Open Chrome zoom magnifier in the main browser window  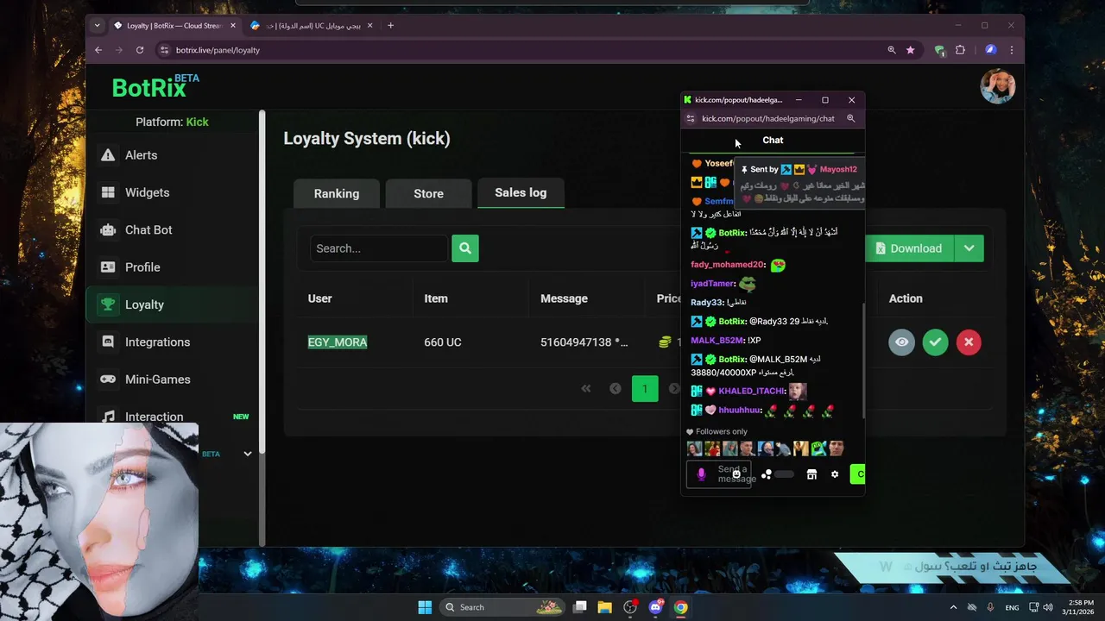click(x=892, y=50)
